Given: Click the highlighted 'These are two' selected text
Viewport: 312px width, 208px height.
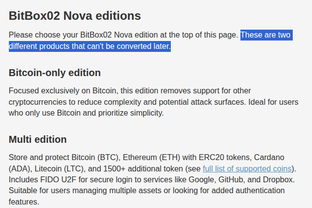Looking at the screenshot, I should (x=266, y=35).
